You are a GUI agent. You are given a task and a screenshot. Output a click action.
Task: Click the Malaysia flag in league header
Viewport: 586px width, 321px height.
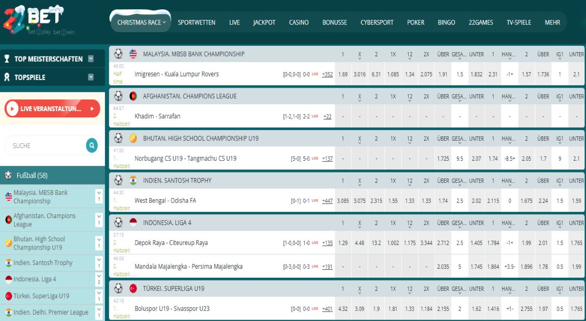(133, 54)
